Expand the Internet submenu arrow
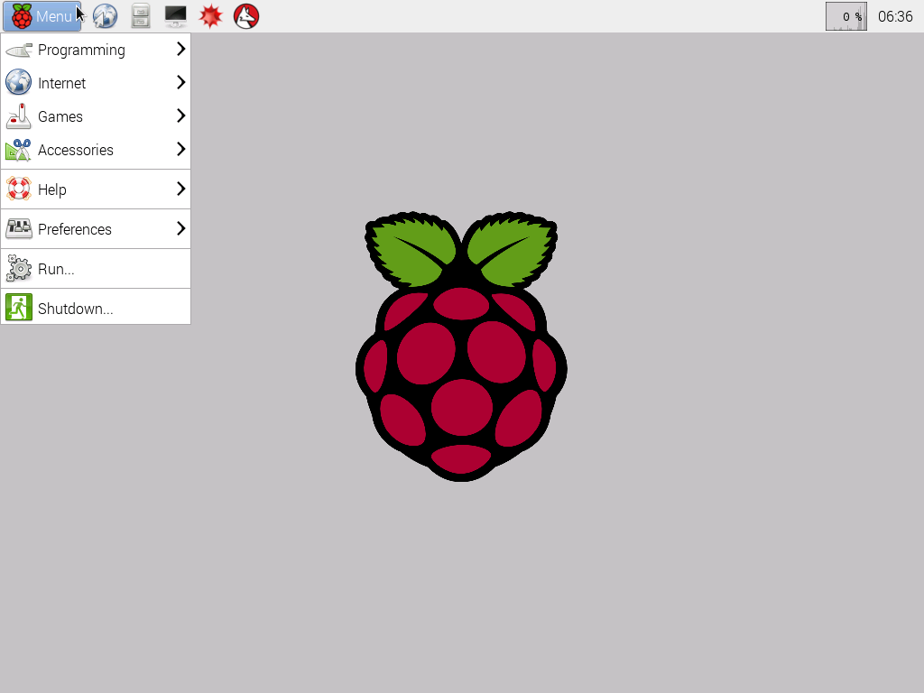924x693 pixels. coord(180,82)
